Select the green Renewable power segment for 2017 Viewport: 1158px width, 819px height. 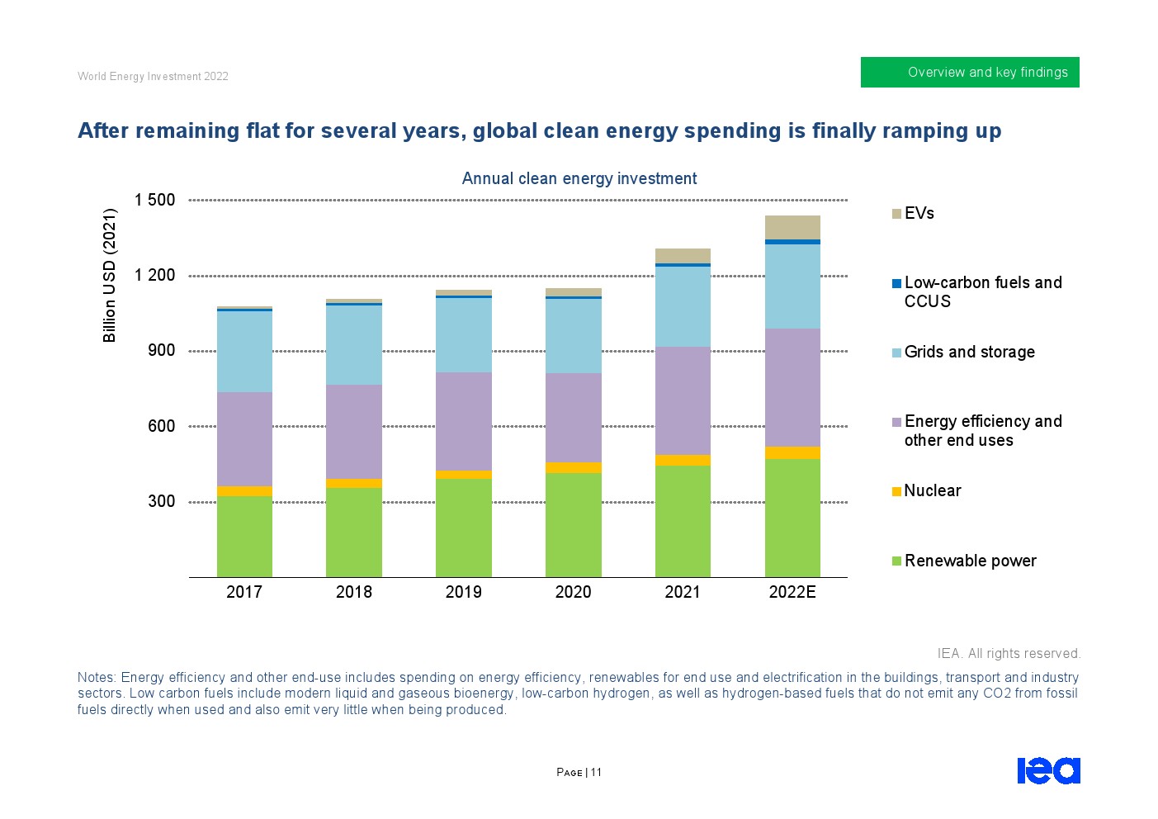pos(244,536)
